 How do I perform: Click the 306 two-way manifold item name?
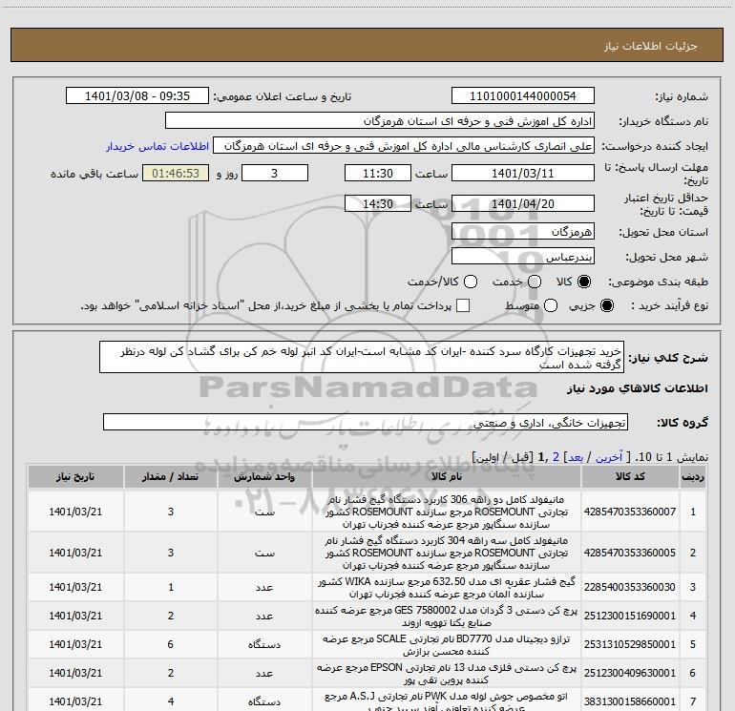[x=447, y=512]
